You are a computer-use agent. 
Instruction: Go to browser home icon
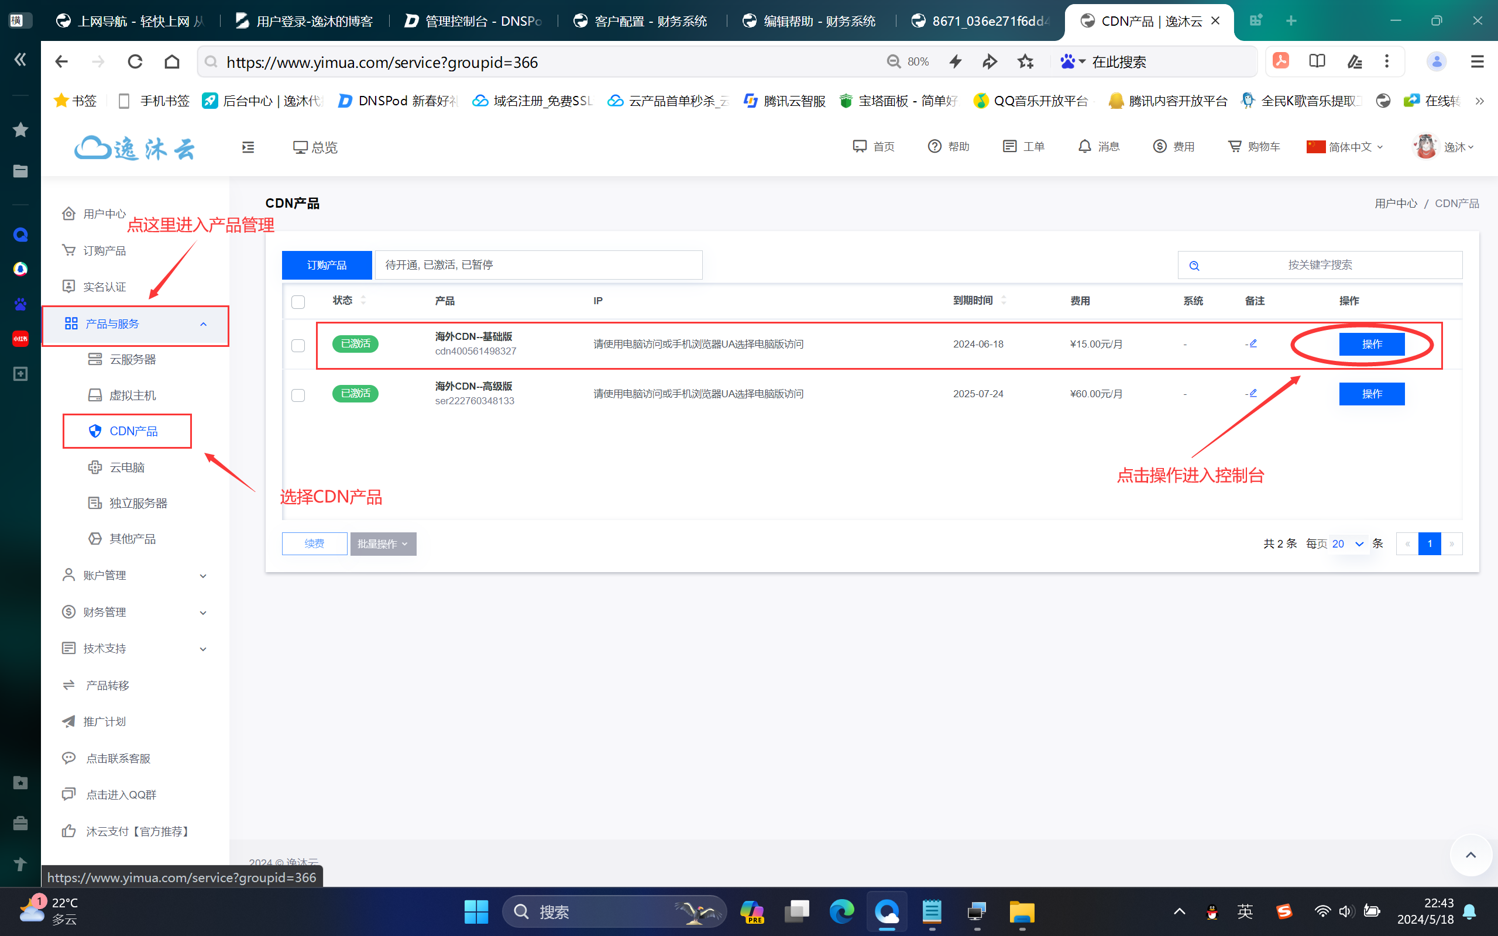coord(172,62)
